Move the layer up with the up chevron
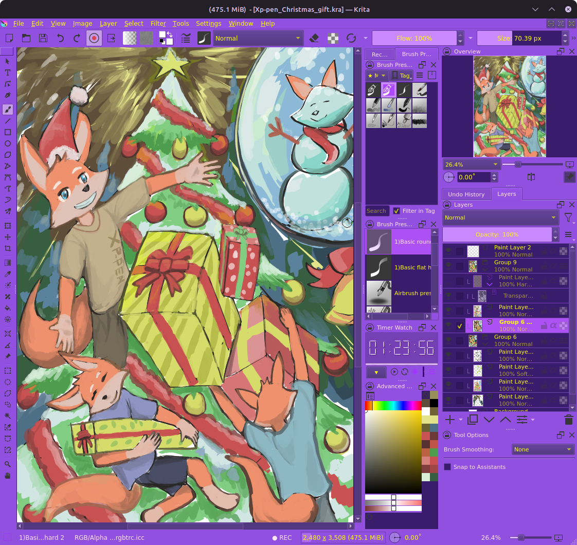Screen dimensions: 577x545 (x=506, y=420)
